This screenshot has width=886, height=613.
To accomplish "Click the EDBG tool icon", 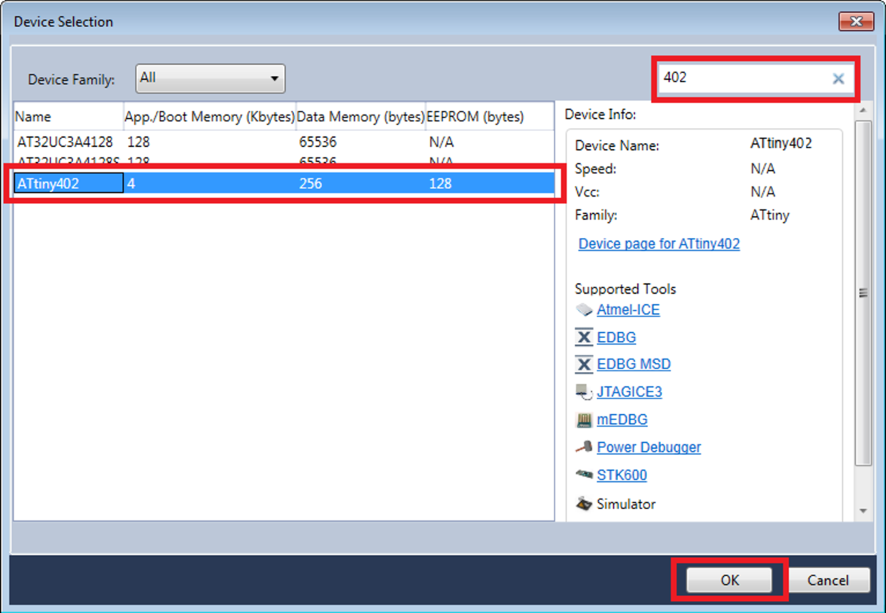I will (584, 337).
